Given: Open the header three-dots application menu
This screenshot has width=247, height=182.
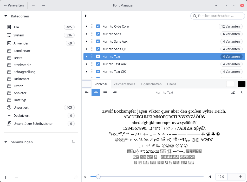Looking at the screenshot, I should (x=215, y=5).
